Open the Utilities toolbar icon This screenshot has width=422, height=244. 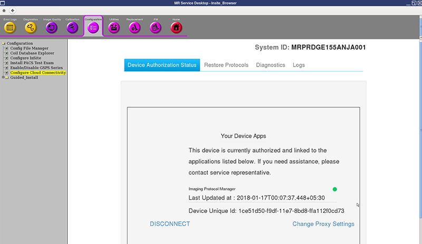[x=114, y=27]
